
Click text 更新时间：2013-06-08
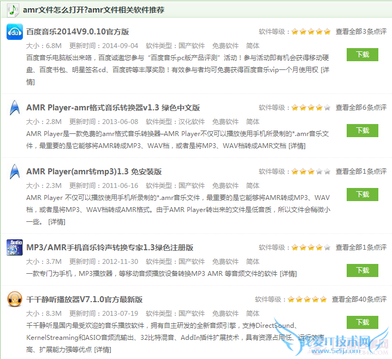[104, 122]
